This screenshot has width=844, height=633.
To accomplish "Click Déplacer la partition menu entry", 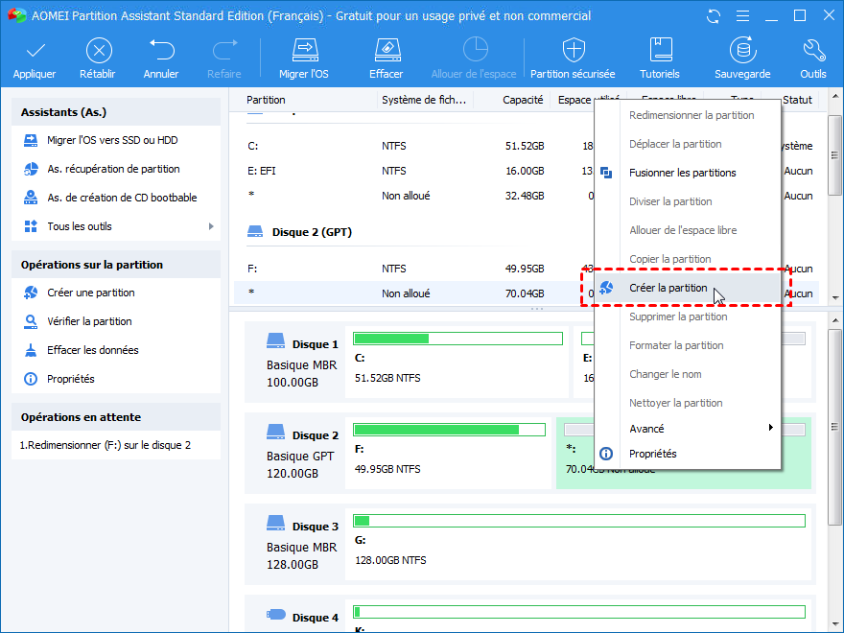I will click(x=688, y=144).
